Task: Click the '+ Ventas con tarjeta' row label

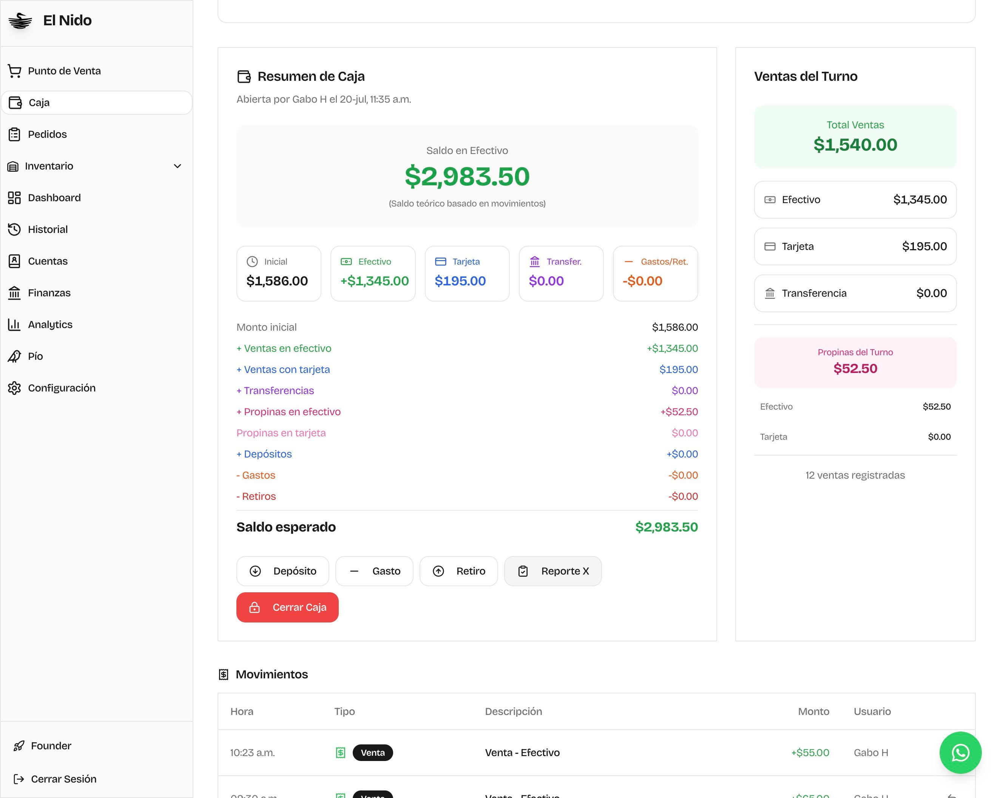Action: [x=283, y=370]
